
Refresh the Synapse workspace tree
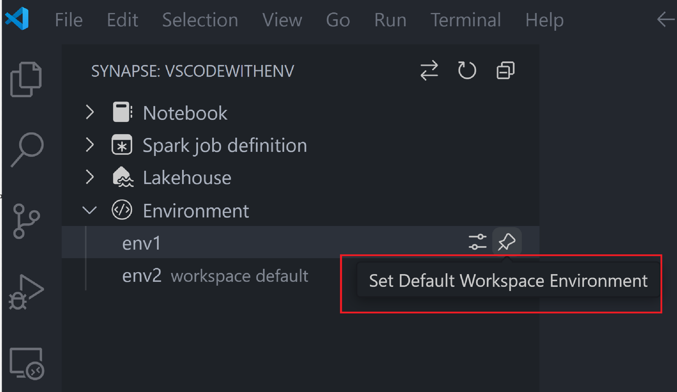pyautogui.click(x=467, y=70)
